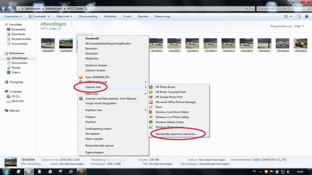Expand the Kopiëren naar submenu arrow
312x175 pixels.
[146, 110]
